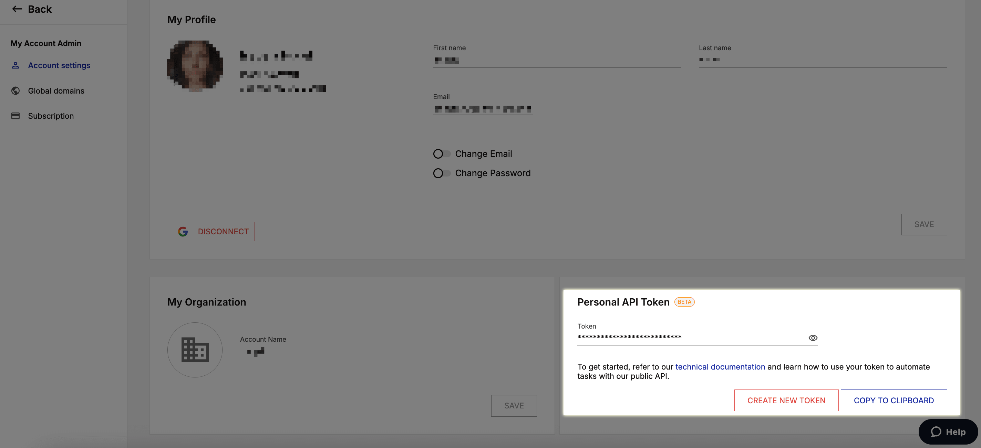Click the Help chat bubble icon

(x=936, y=431)
